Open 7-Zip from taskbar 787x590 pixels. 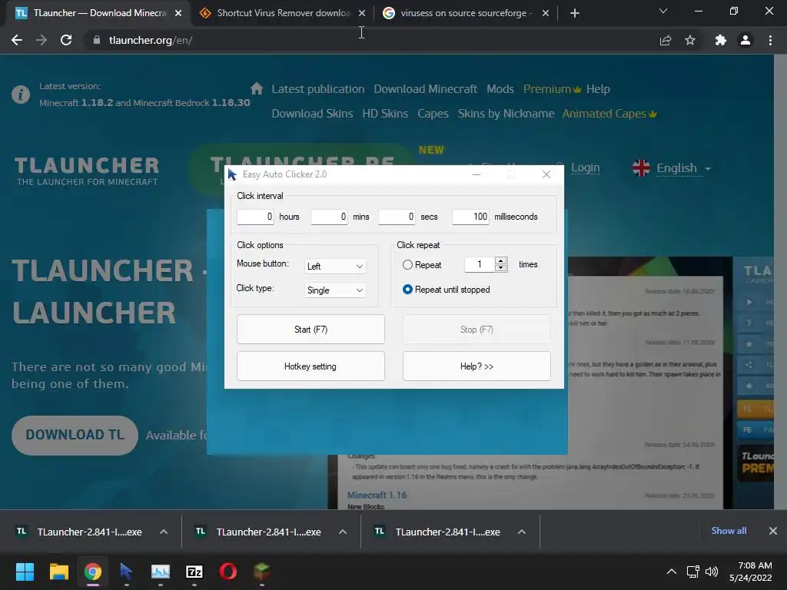pos(194,572)
